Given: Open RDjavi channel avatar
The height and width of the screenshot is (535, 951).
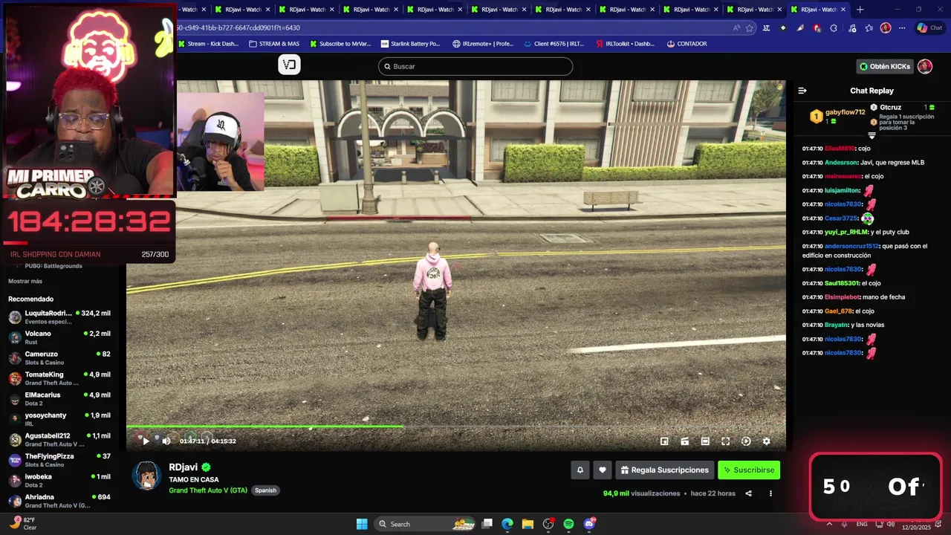Looking at the screenshot, I should 146,476.
